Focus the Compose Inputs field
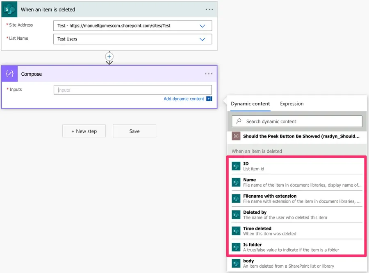Screen dimensions: 369x273 (x=132, y=90)
